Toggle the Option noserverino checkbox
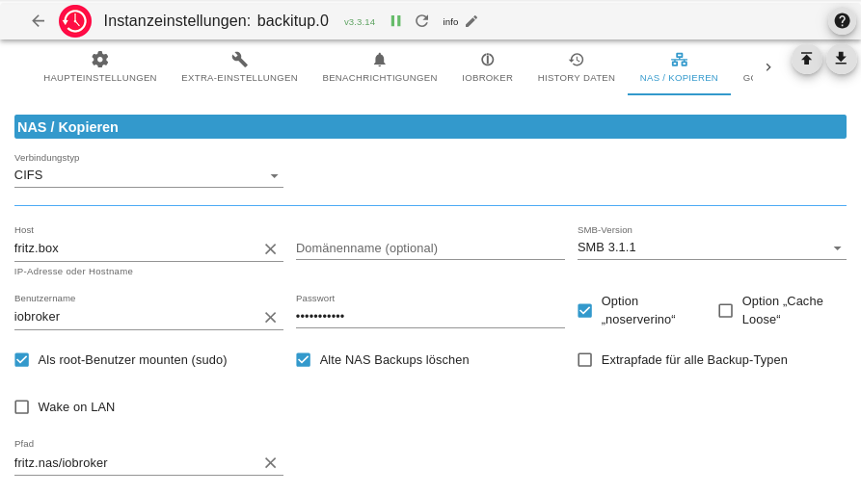The height and width of the screenshot is (494, 861). (585, 310)
